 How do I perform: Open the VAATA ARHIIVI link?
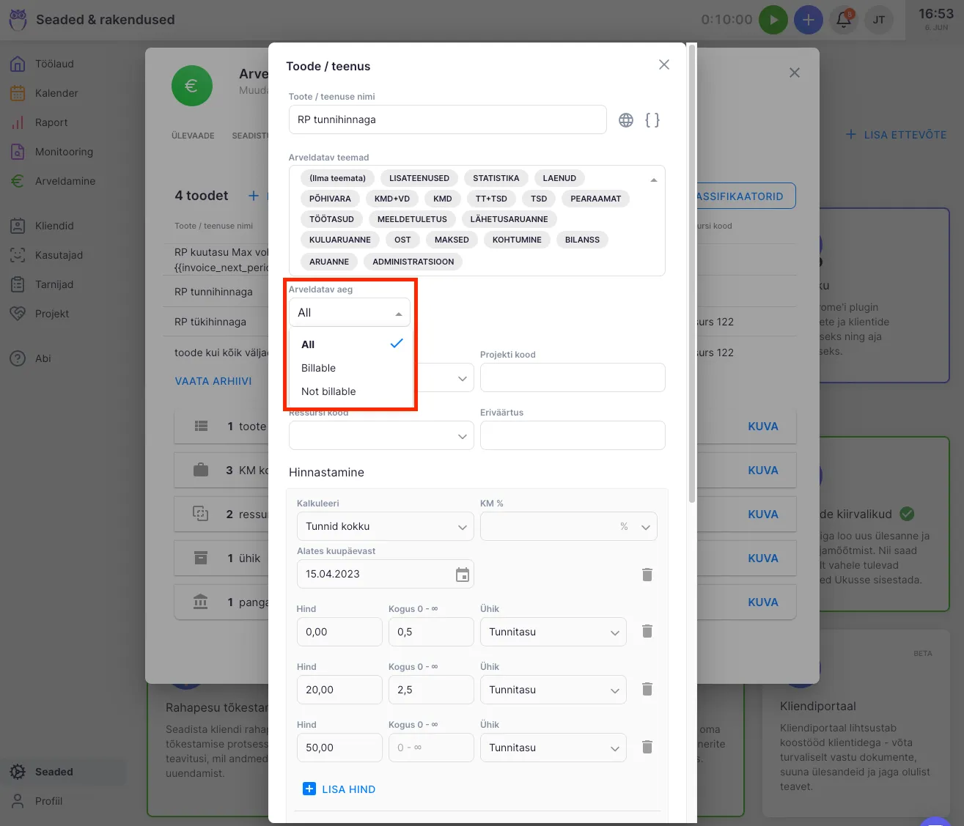coord(213,381)
